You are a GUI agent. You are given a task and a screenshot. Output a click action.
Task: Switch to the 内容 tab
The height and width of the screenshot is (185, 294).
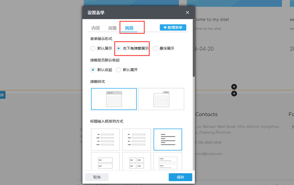click(x=96, y=28)
